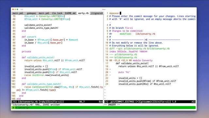The width and height of the screenshot is (209, 118).
Task: Click 'invalid_units.push(@to)' in left pane line 98
Action: tap(39, 72)
